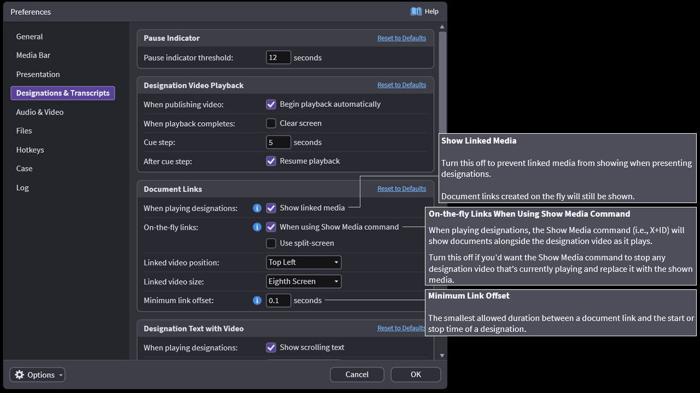
Task: Enable the Clear screen checkbox
Action: point(271,123)
